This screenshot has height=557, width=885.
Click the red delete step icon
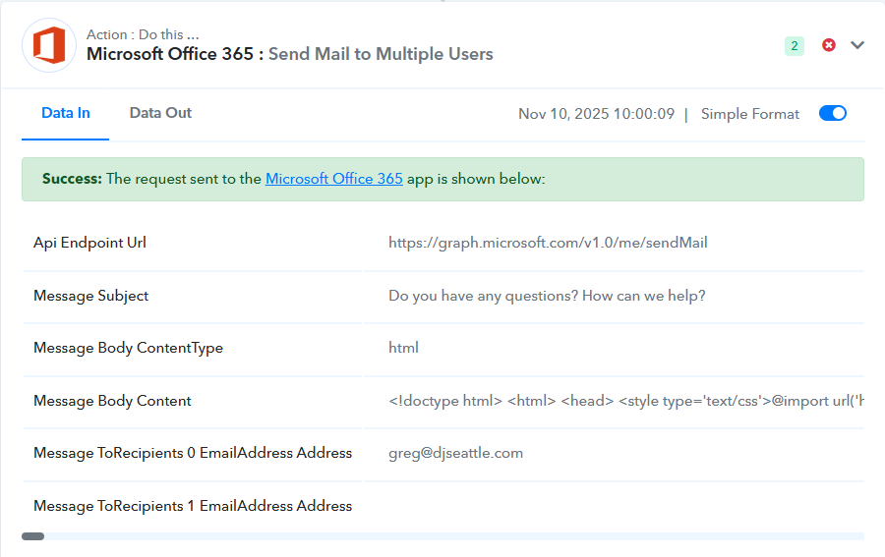(x=829, y=45)
